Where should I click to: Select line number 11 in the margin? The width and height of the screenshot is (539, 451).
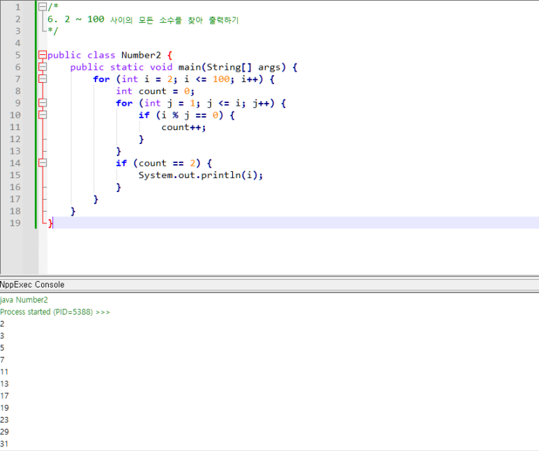pos(15,127)
